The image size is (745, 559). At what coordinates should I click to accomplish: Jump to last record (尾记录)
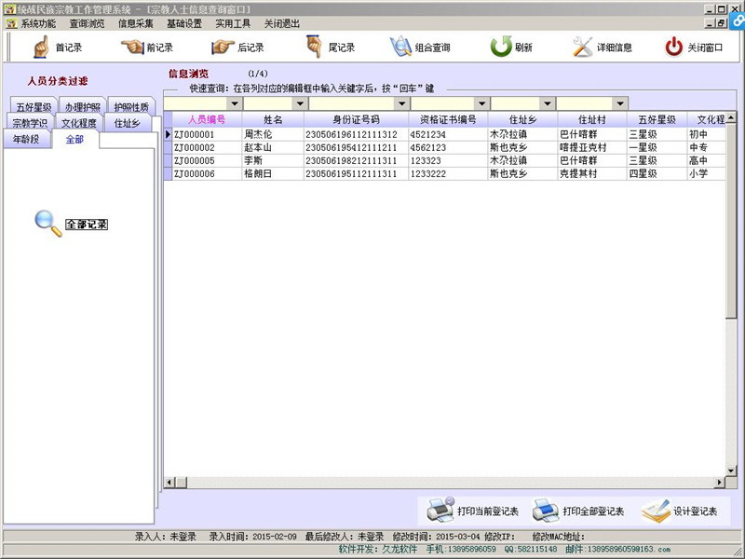coord(331,48)
